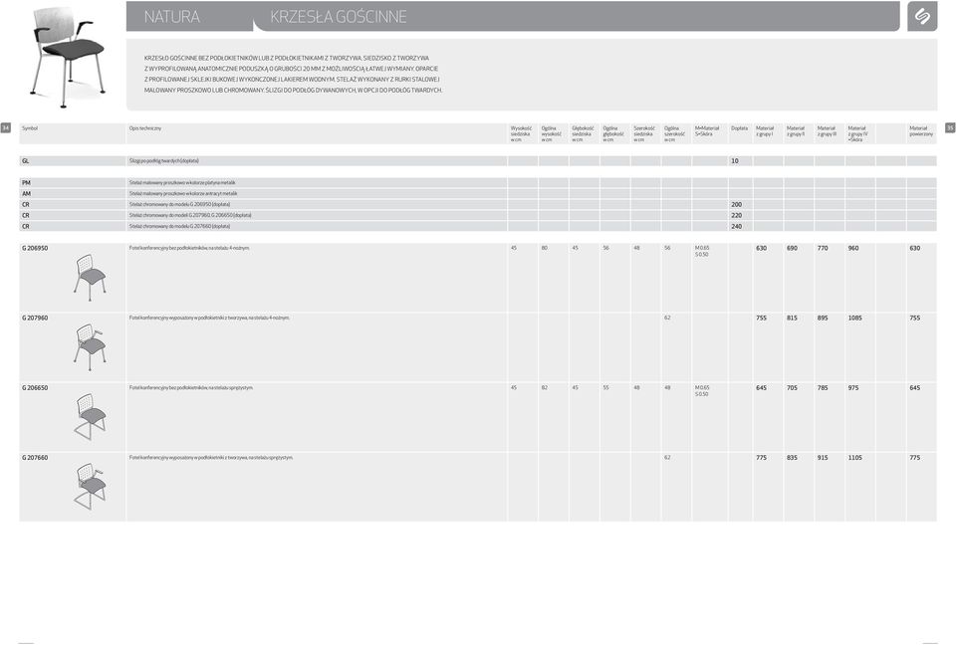This screenshot has height=645, width=956.
Task: Click the CR surcharge value 240
Action: (737, 226)
